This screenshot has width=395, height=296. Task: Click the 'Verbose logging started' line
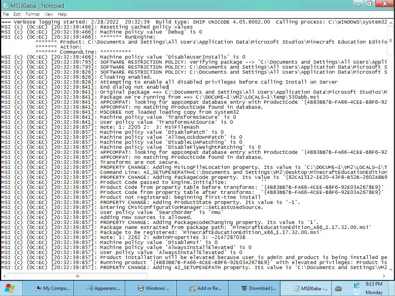coord(194,22)
